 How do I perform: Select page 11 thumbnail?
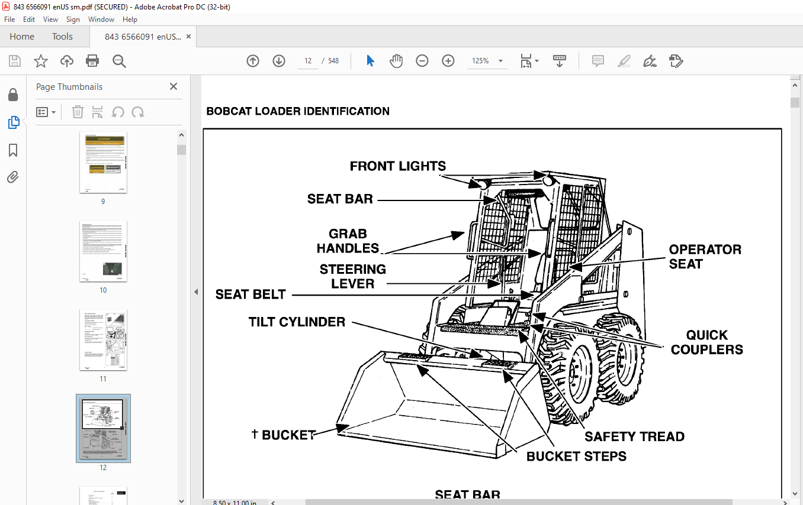(x=103, y=340)
